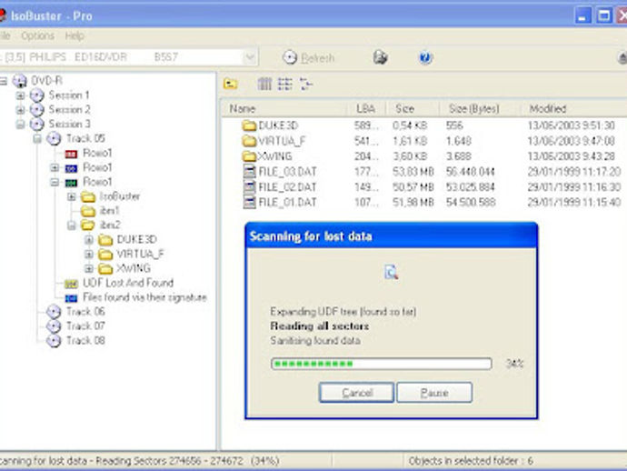This screenshot has height=471, width=627.
Task: Sort by the Modified column header
Action: tap(573, 109)
